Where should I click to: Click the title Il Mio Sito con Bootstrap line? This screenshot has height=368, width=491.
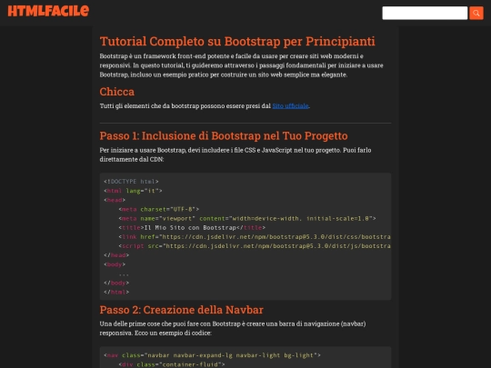coord(192,227)
